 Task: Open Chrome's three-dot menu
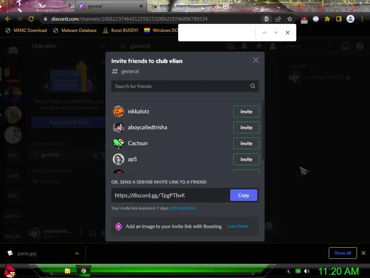pyautogui.click(x=362, y=19)
